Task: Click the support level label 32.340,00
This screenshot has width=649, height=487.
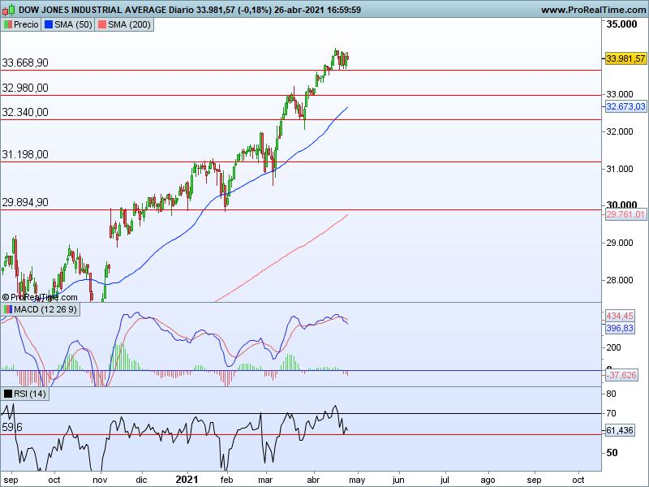Action: point(25,112)
